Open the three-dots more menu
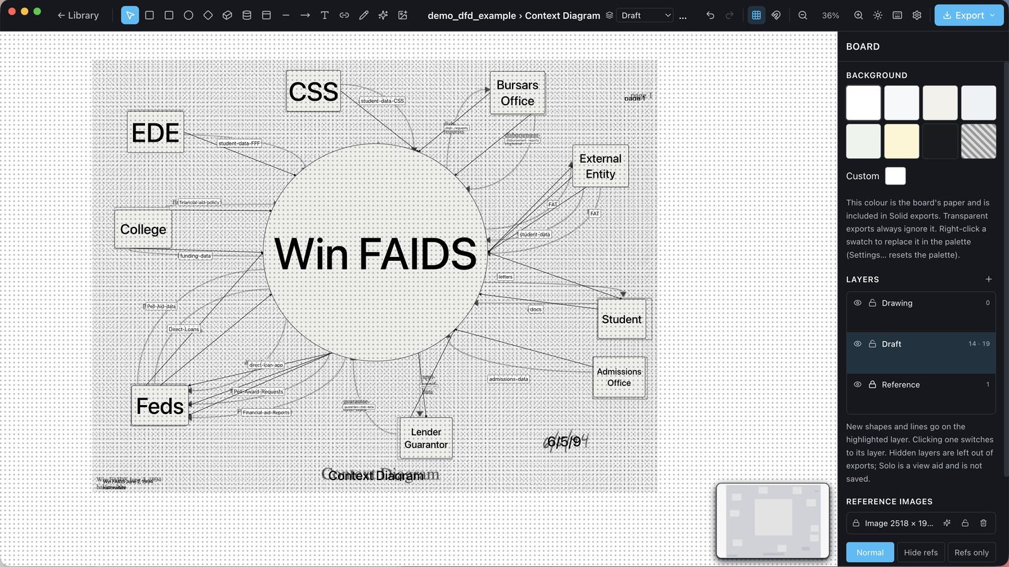 683,15
